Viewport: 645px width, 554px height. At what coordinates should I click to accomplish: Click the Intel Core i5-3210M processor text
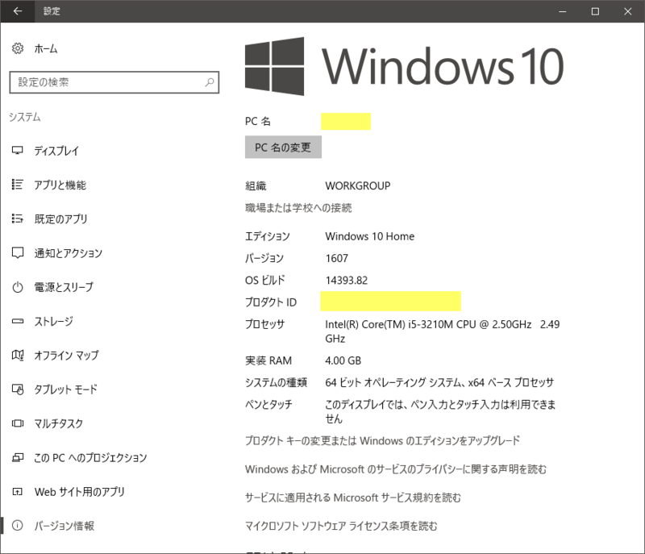click(x=442, y=331)
